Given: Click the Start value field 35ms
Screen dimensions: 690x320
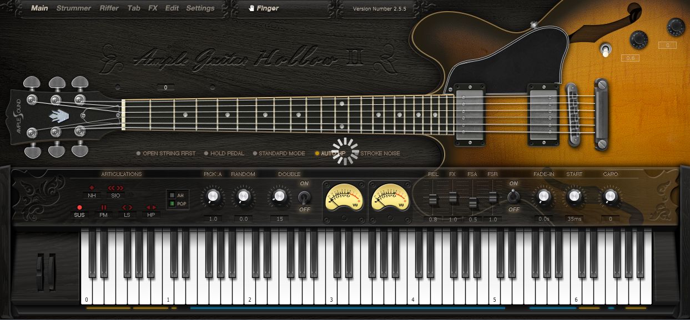Looking at the screenshot, I should click(x=575, y=219).
